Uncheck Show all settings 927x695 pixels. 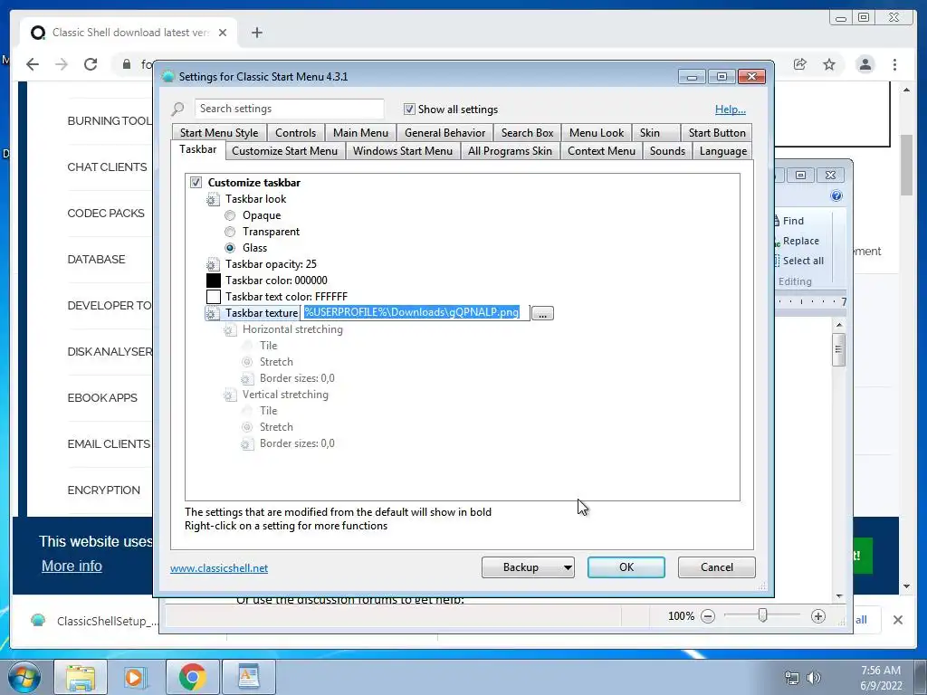click(409, 109)
